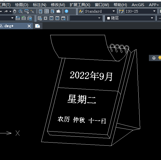Click the Zoom Previous icon
This screenshot has height=160, width=161.
[x=32, y=11]
